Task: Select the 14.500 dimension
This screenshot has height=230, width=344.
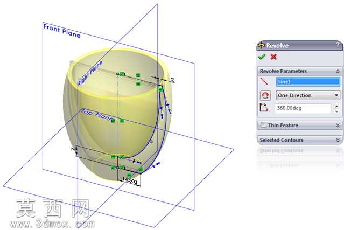Action: click(x=129, y=181)
